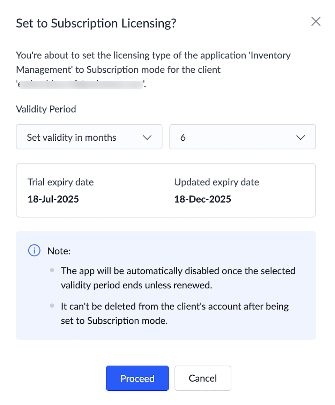The height and width of the screenshot is (405, 335).
Task: Click the 'Inventory Management' description paragraph
Action: [154, 62]
